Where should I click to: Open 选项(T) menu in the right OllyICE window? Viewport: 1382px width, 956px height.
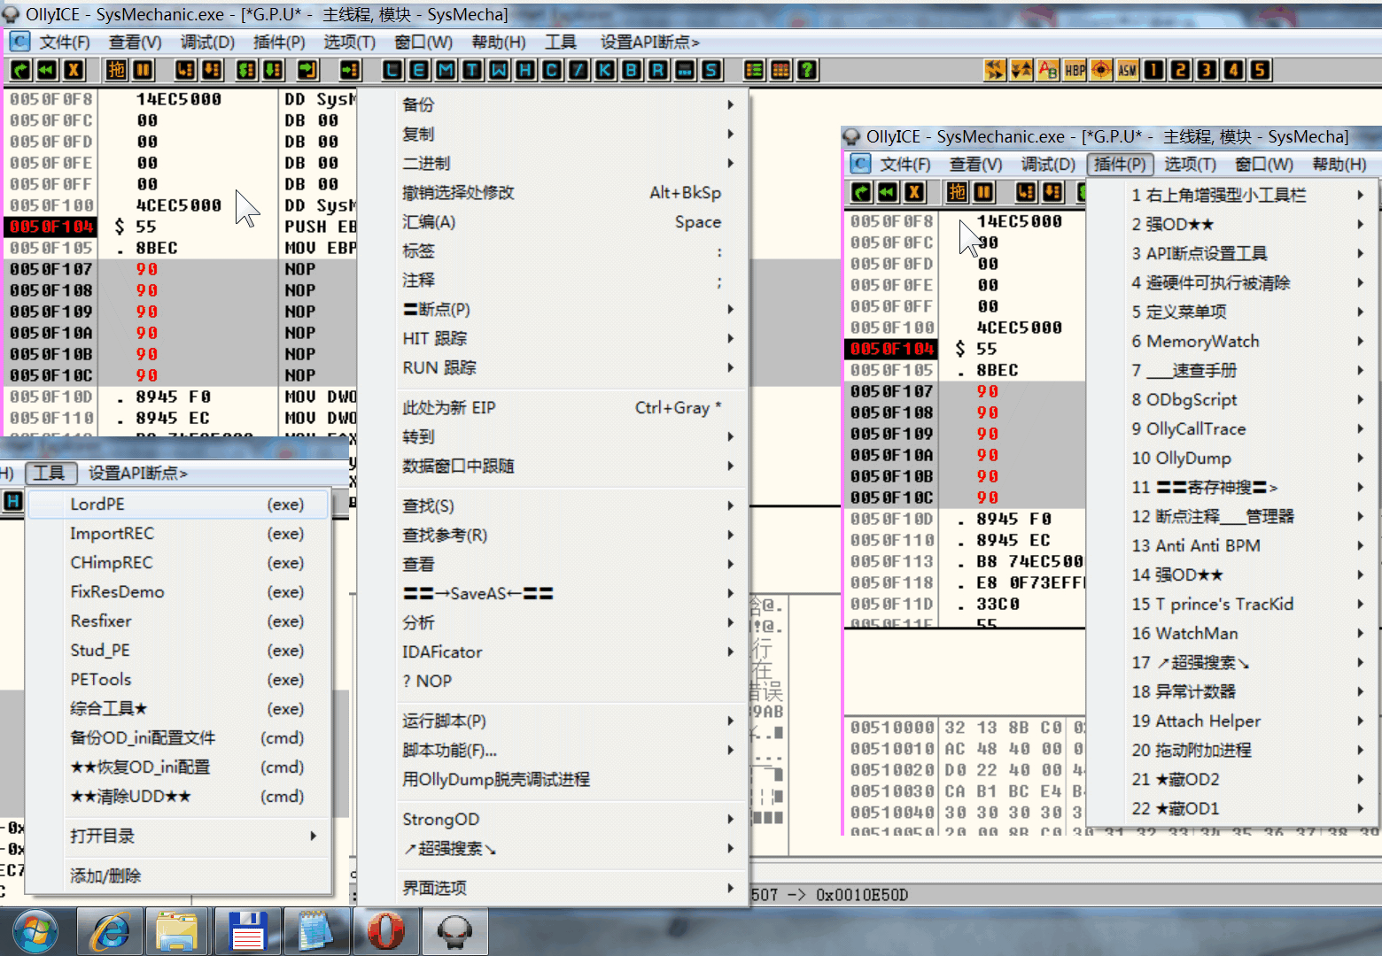[1190, 164]
